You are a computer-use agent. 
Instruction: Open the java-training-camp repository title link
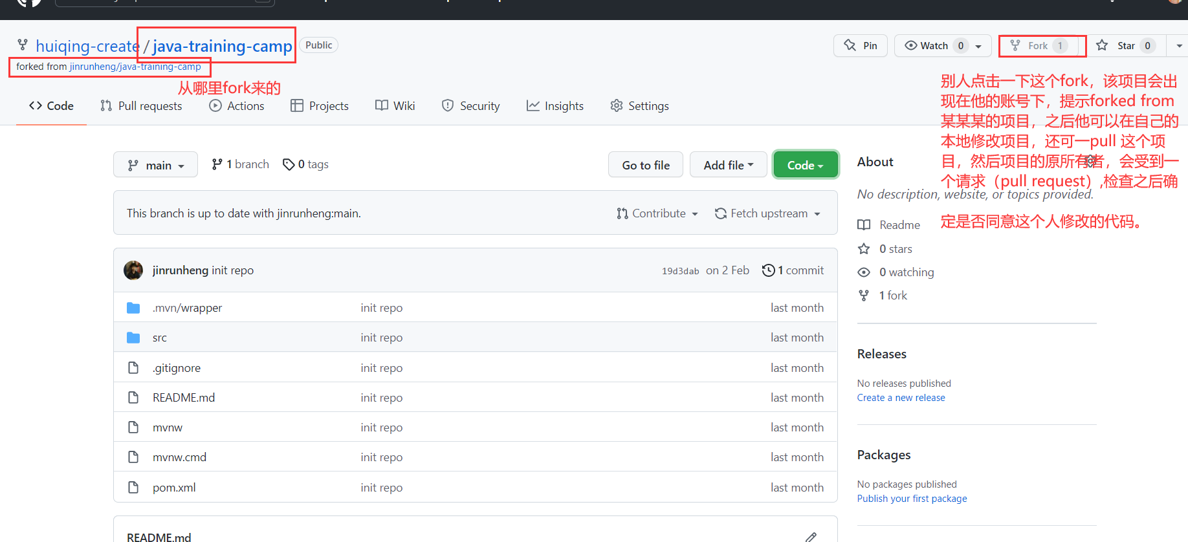tap(223, 46)
